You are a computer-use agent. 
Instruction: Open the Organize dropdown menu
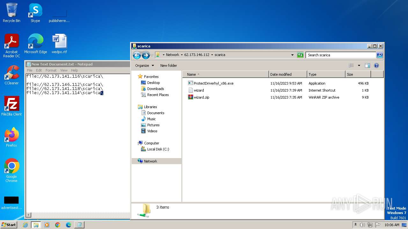(x=144, y=66)
